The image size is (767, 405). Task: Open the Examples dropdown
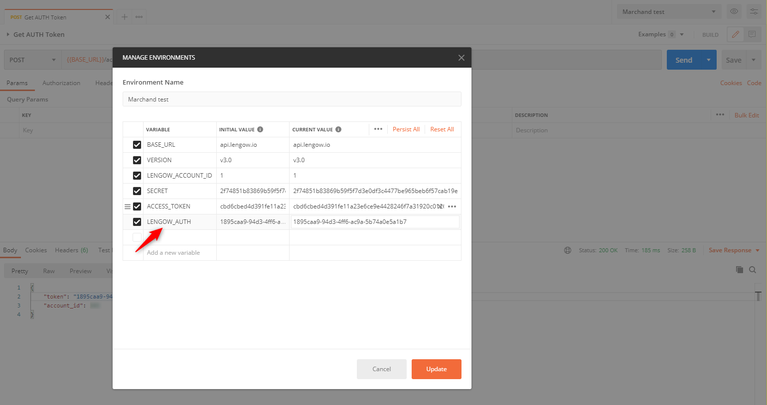[x=661, y=34]
